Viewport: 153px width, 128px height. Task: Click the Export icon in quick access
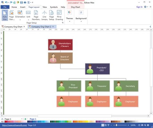[x=28, y=2]
